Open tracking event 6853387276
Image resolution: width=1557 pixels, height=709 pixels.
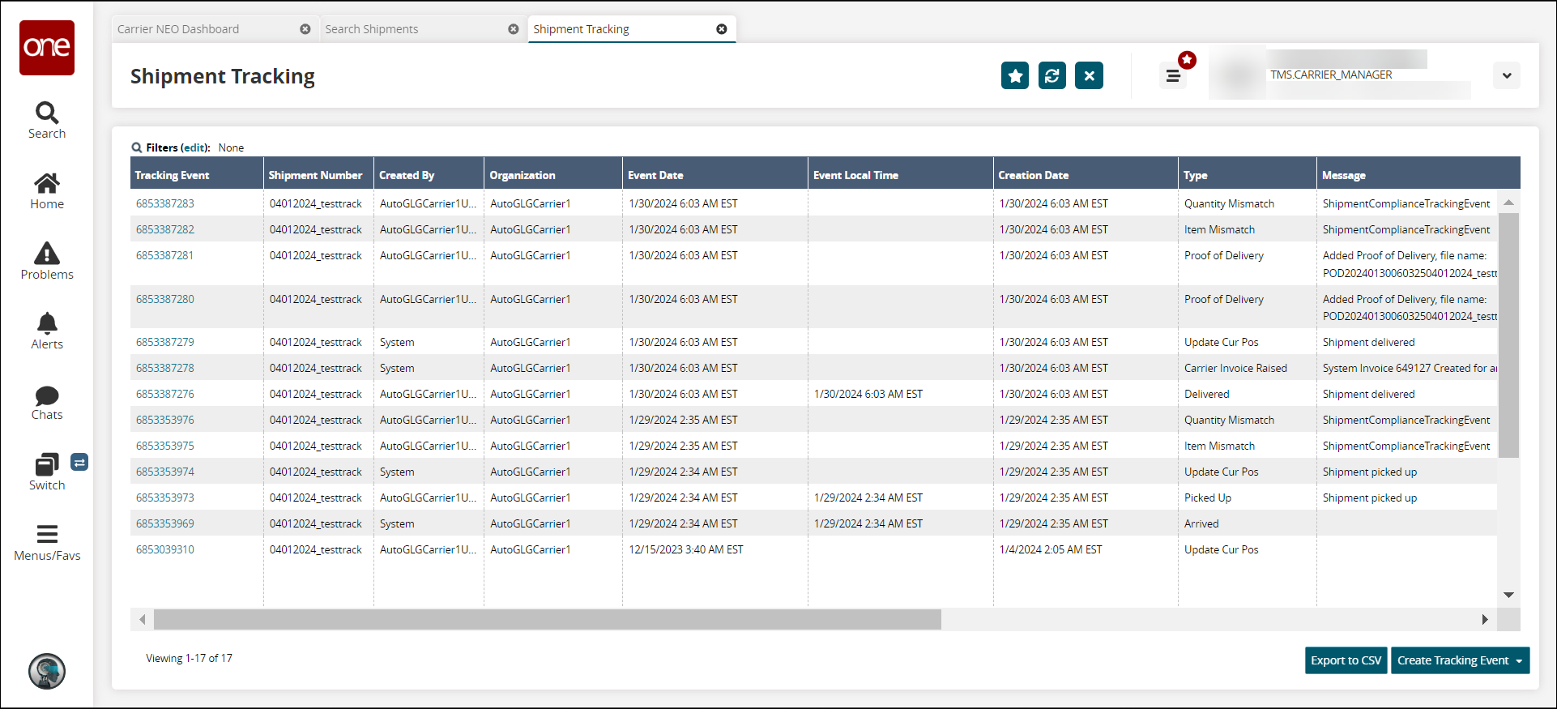(x=165, y=394)
